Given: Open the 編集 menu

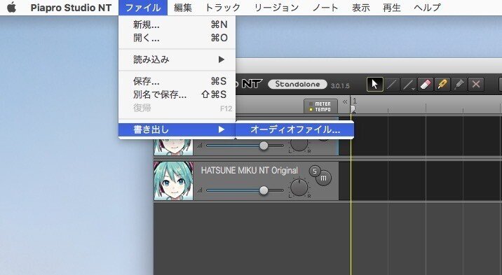Looking at the screenshot, I should [183, 7].
